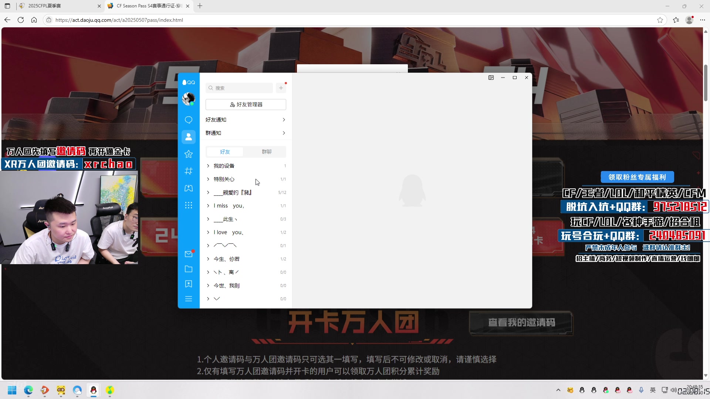
Task: Expand ＼卜、离／ friend group
Action: pos(246,272)
